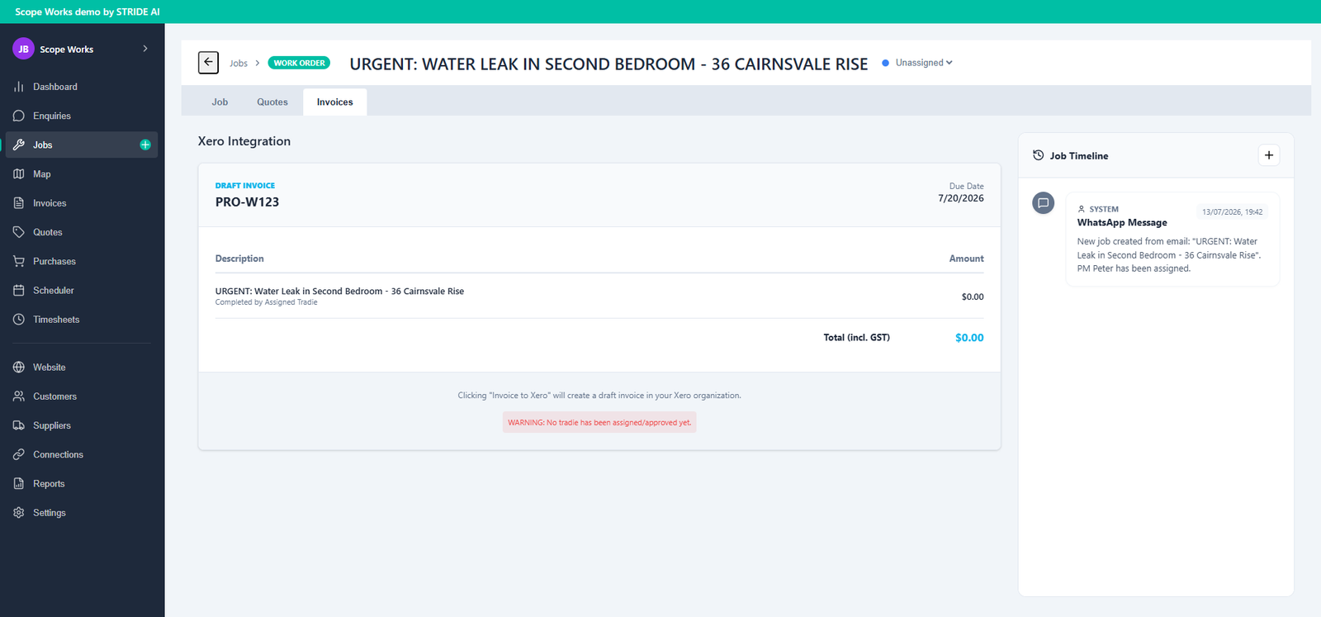Image resolution: width=1321 pixels, height=617 pixels.
Task: Click the $0.00 total amount
Action: [x=969, y=338]
